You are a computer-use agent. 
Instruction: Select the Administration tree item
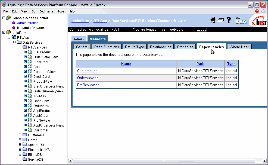point(28,23)
